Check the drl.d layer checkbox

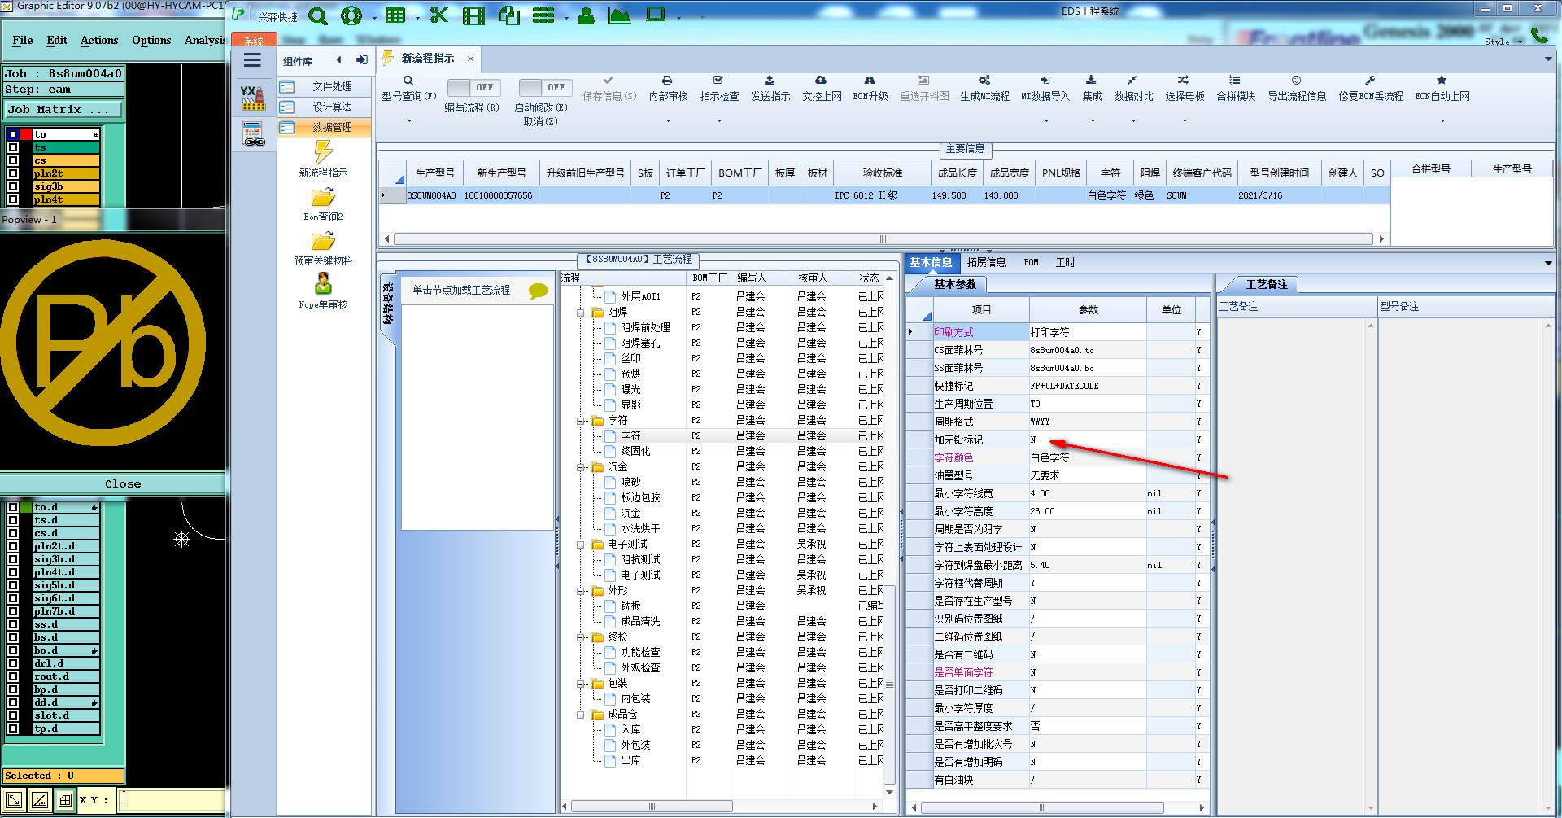pyautogui.click(x=13, y=663)
